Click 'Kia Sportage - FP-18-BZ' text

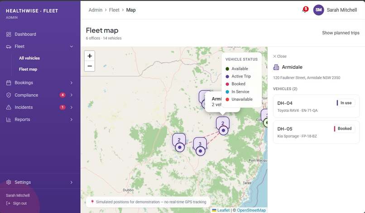297,136
